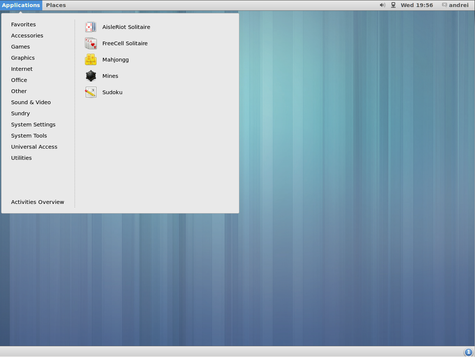The width and height of the screenshot is (475, 357).
Task: Click the AisleRiot Solitaire label
Action: [x=126, y=27]
